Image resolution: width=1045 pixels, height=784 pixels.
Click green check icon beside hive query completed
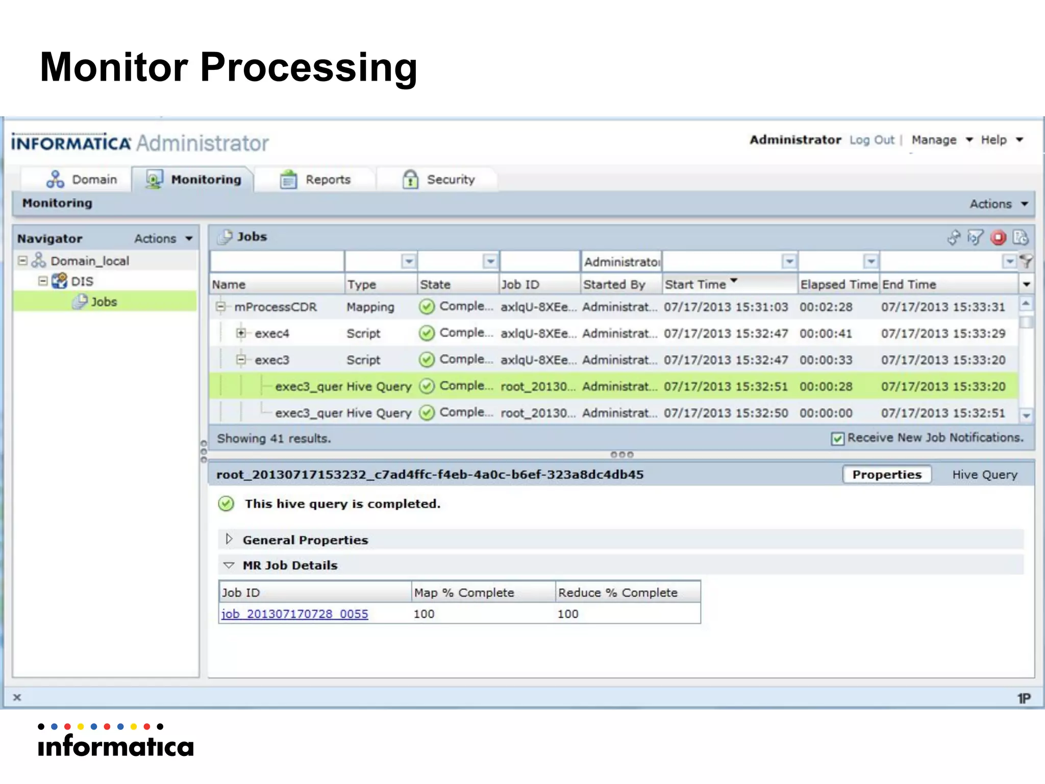click(x=226, y=504)
